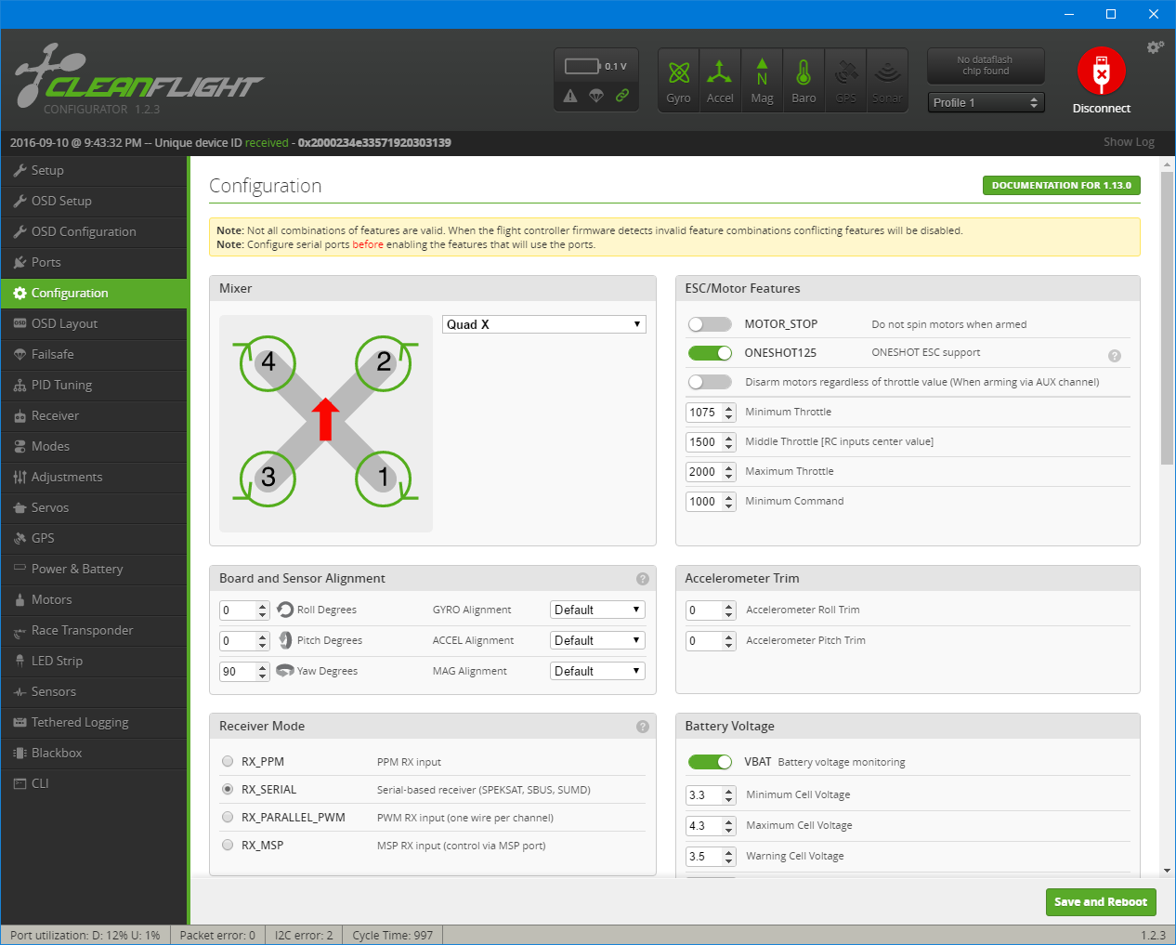This screenshot has height=945, width=1176.
Task: Click the Sonar sensor icon
Action: point(887,81)
